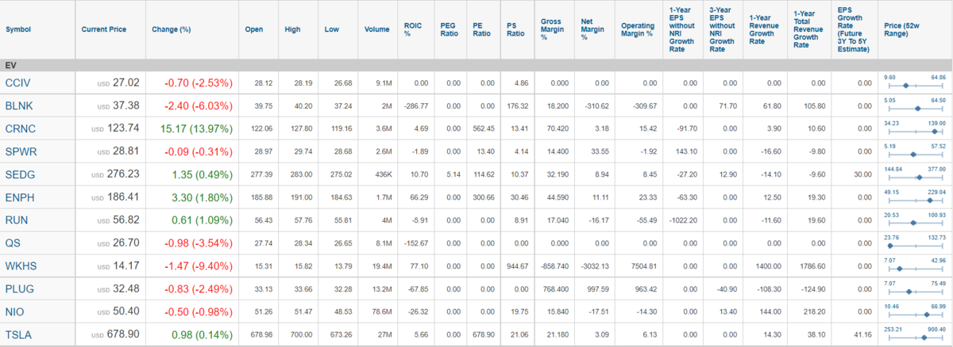The width and height of the screenshot is (953, 347).
Task: Collapse the EV group row
Action: click(x=476, y=64)
